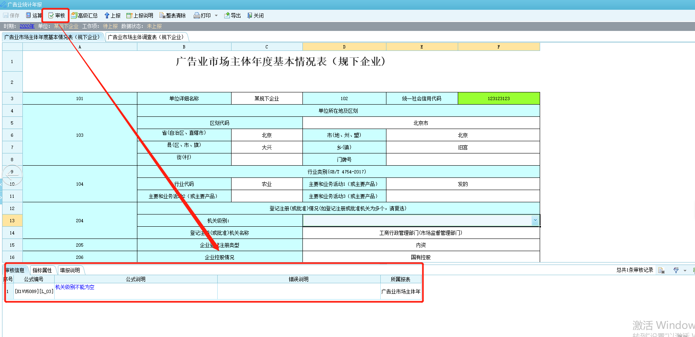This screenshot has height=337, width=695.
Task: Open the 机关级别不能为空 error link
Action: (x=75, y=287)
